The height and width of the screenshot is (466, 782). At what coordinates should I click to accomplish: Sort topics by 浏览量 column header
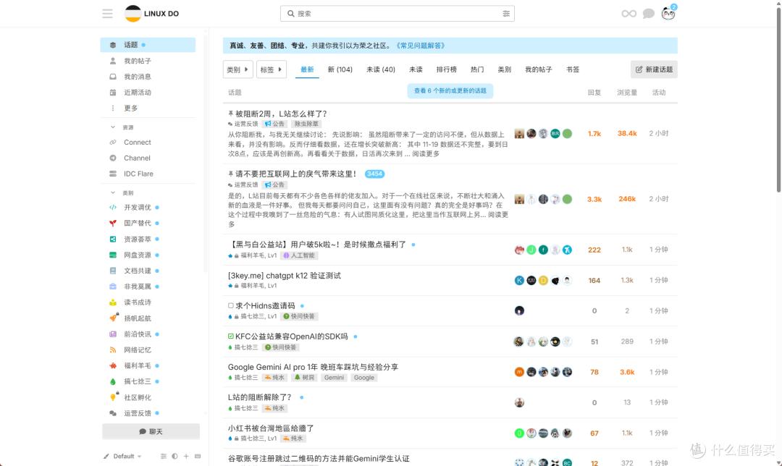[627, 92]
